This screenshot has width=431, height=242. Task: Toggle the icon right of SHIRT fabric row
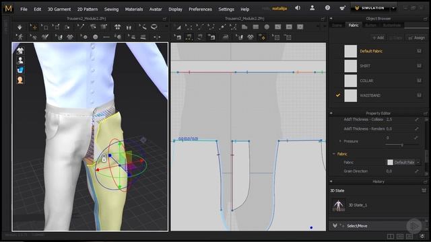[x=419, y=66]
